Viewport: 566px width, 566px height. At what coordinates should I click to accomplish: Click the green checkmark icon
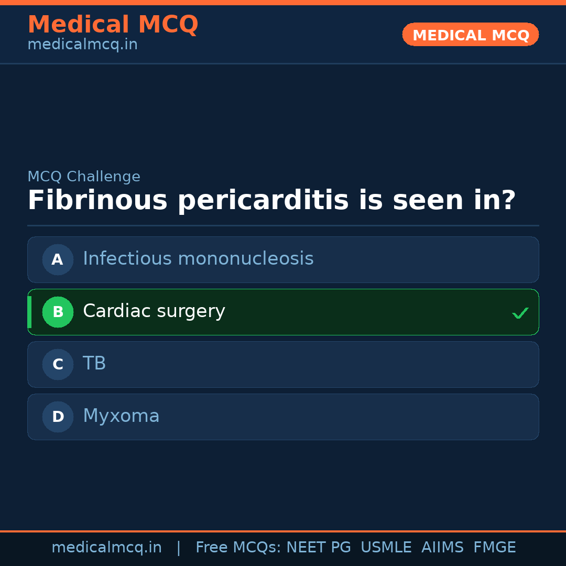[520, 313]
